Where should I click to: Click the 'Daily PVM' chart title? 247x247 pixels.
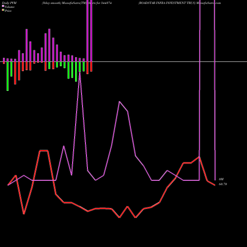pos(9,3)
